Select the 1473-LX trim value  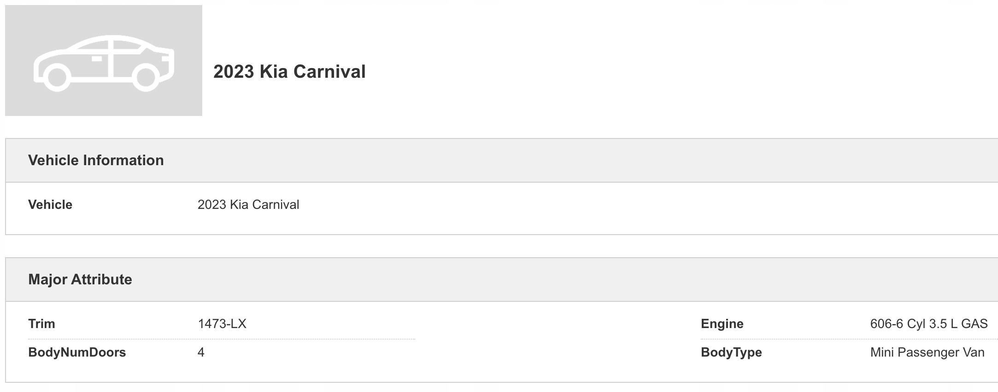(x=222, y=324)
